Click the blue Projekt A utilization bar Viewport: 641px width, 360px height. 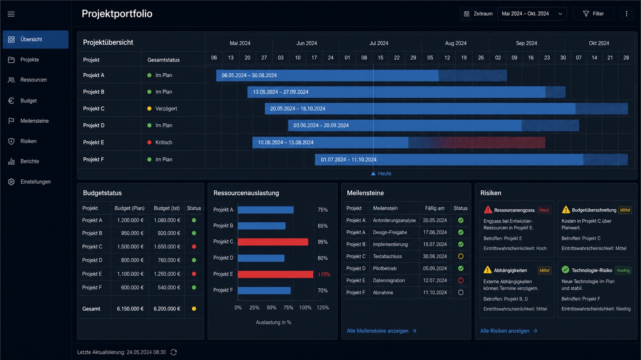[266, 210]
